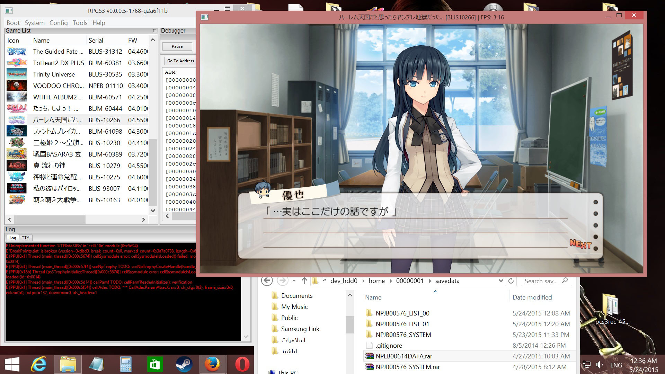Select the ToHeart2 DX PLUS game icon
Viewport: 665px width, 374px height.
tap(17, 63)
